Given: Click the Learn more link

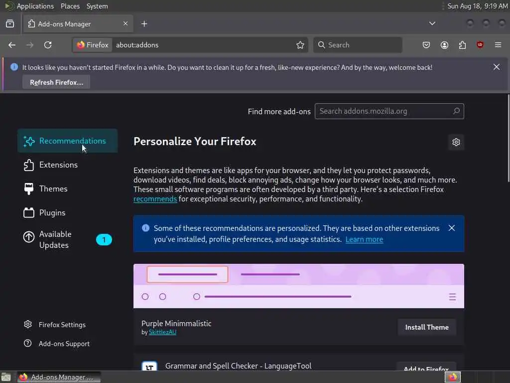Looking at the screenshot, I should (364, 239).
